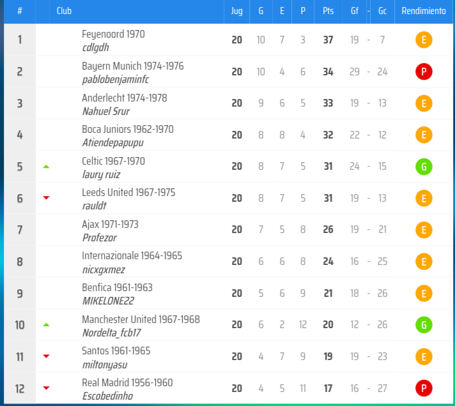Image resolution: width=455 pixels, height=406 pixels.
Task: Sort table by Pts column header
Action: 328,11
